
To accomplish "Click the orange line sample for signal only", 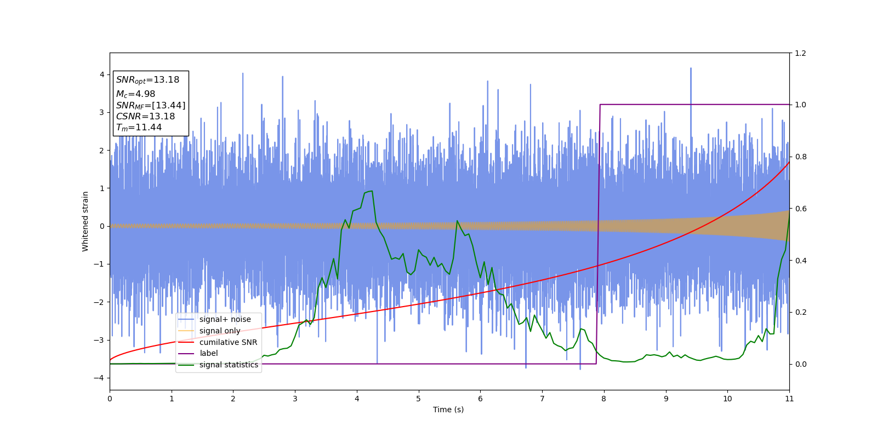I will 186,331.
